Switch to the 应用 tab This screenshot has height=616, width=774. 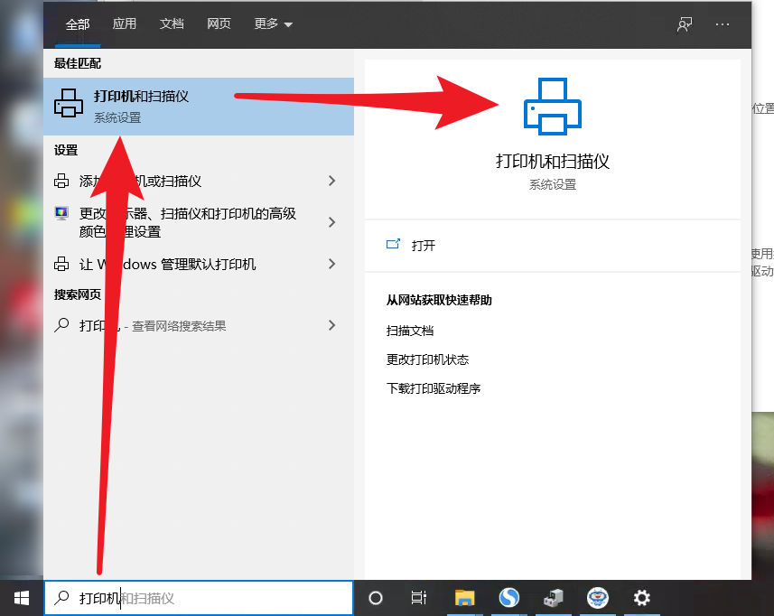[x=124, y=23]
